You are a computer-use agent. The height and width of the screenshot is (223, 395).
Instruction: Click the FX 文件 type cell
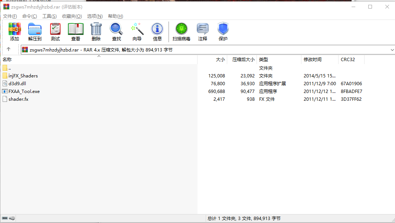pyautogui.click(x=267, y=99)
